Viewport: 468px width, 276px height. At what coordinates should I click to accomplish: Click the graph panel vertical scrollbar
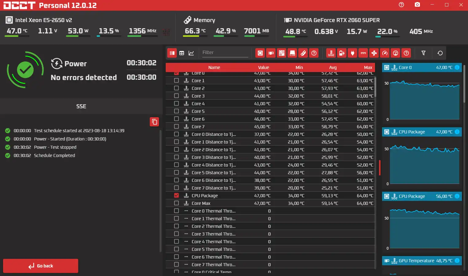tap(464, 83)
